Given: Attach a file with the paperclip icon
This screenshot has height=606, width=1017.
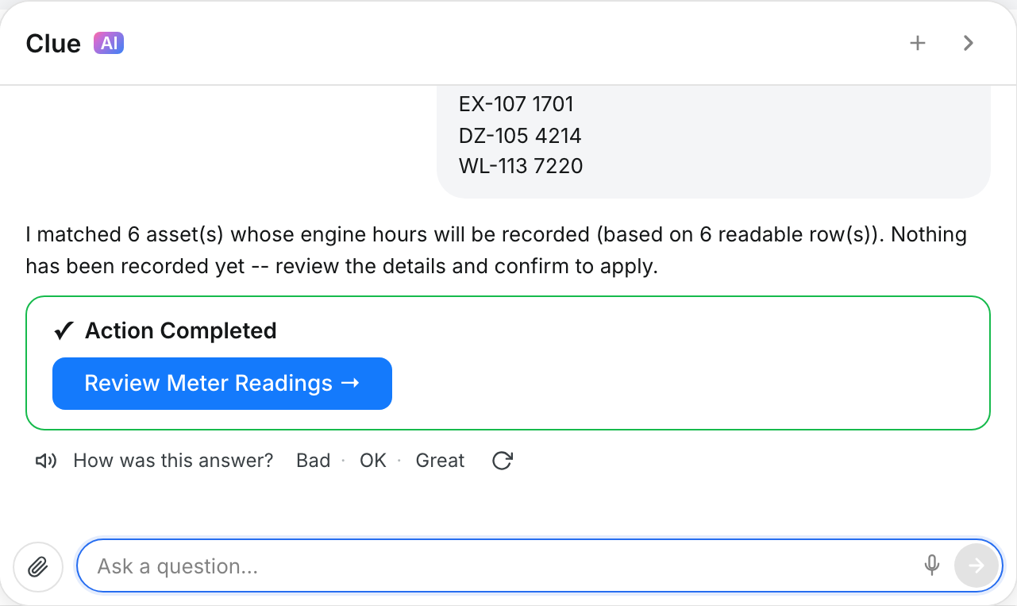Looking at the screenshot, I should coord(38,566).
